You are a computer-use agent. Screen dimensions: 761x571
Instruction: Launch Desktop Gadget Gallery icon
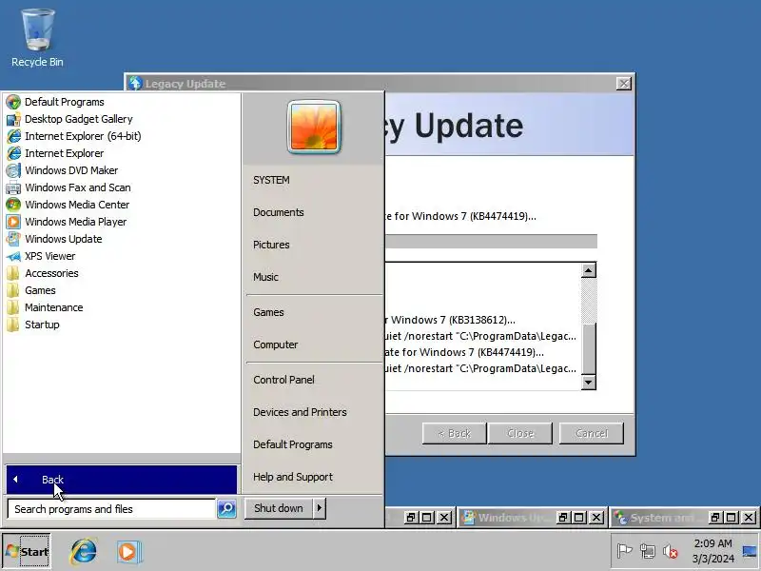click(x=13, y=119)
